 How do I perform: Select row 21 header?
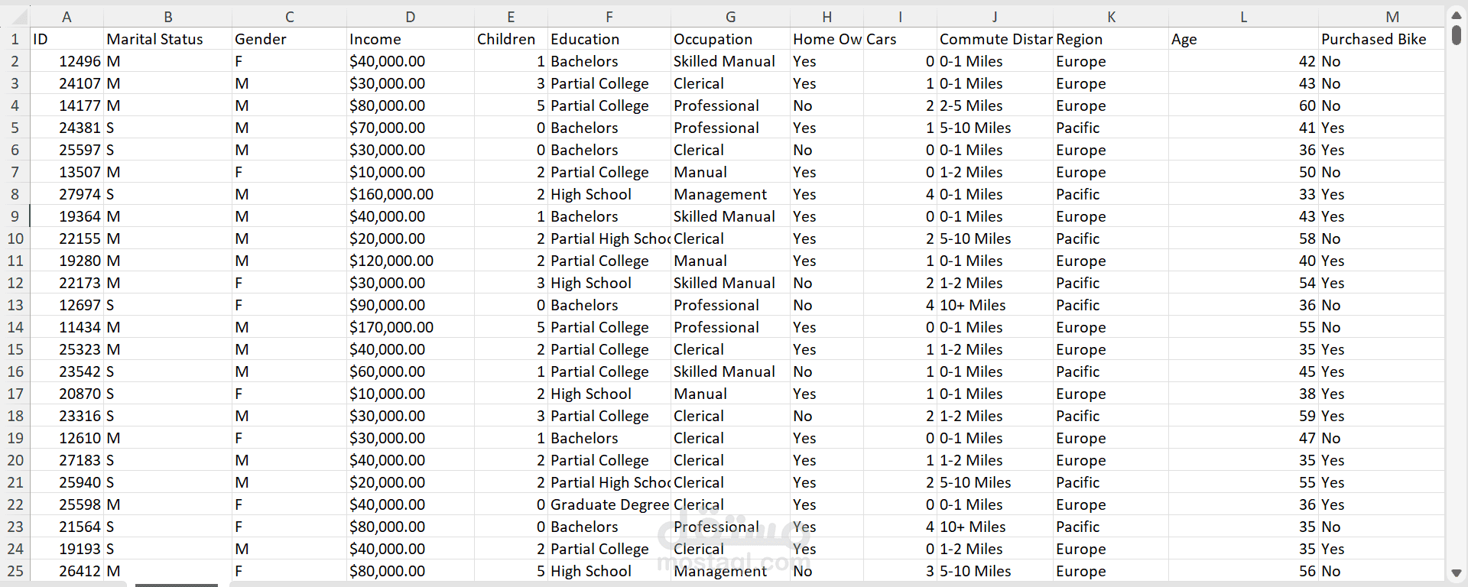15,482
